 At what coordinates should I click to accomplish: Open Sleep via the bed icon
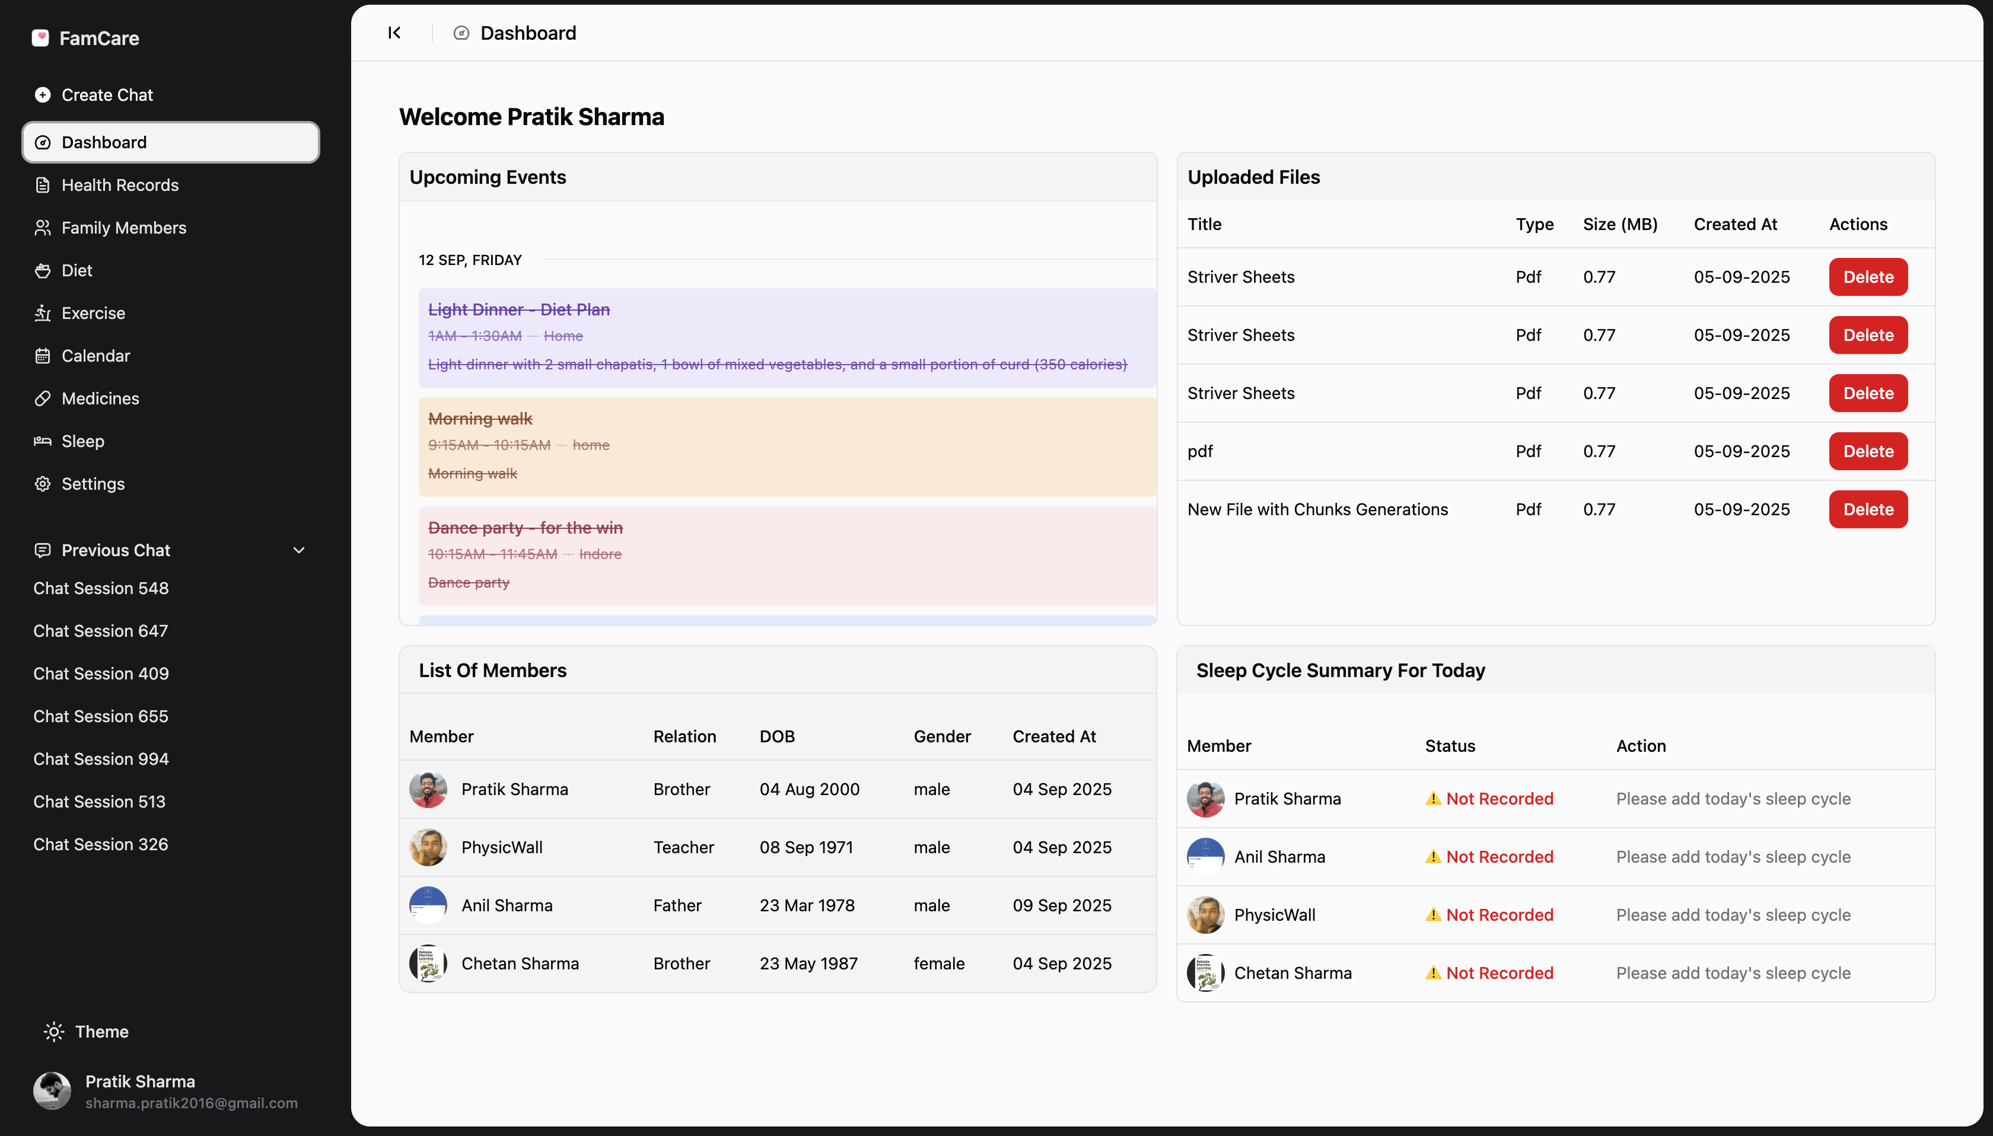click(42, 441)
